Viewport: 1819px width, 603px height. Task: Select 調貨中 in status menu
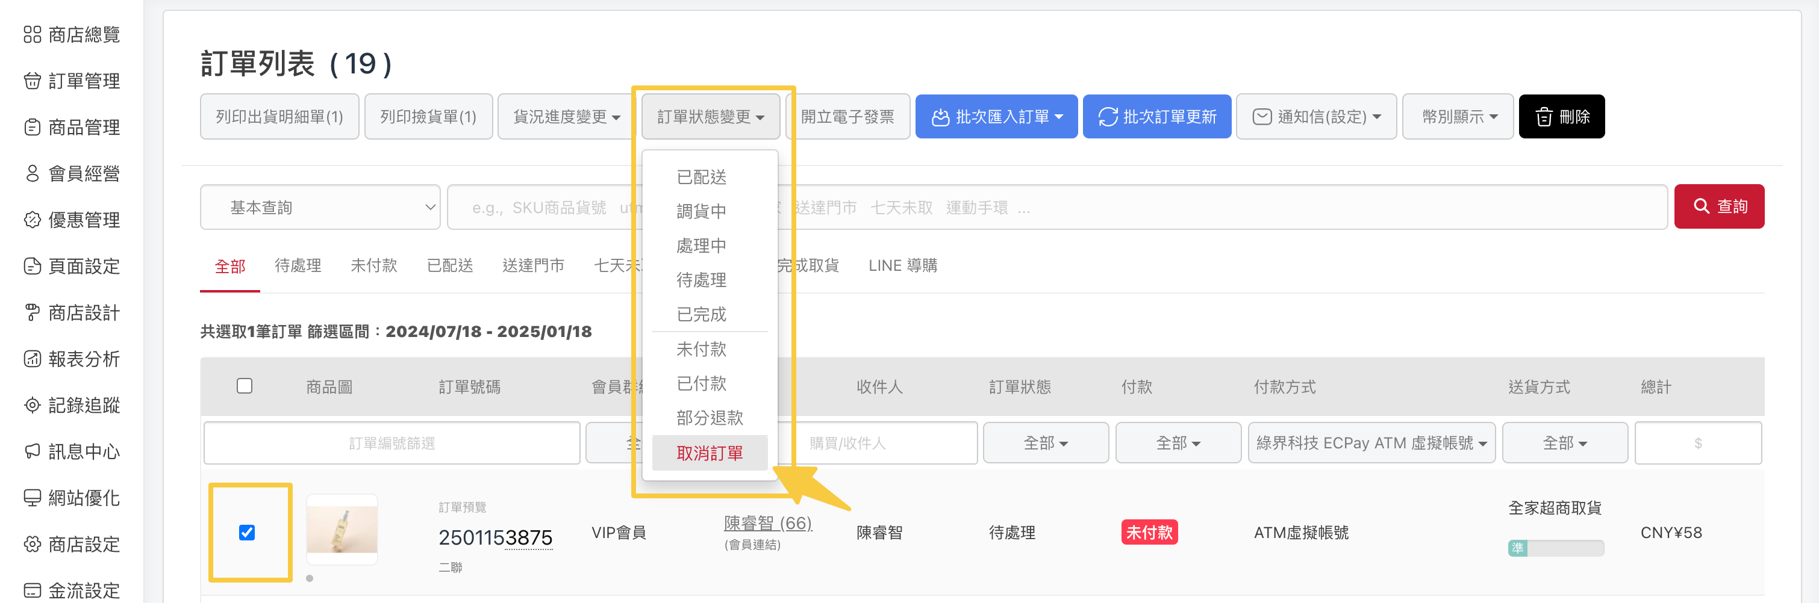(710, 212)
